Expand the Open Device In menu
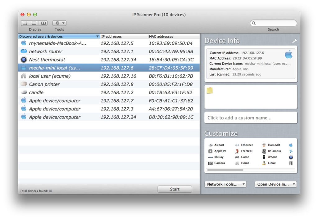This screenshot has width=318, height=219. 275,184
